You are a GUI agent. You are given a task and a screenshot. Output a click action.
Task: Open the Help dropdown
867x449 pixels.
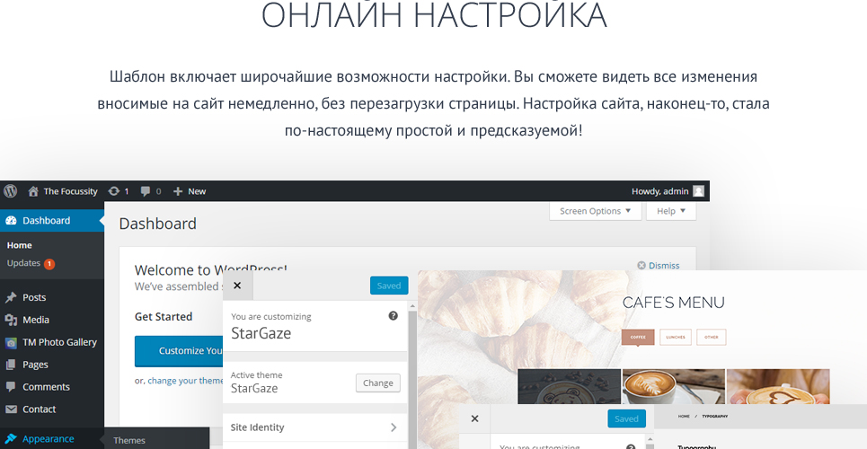tap(671, 211)
